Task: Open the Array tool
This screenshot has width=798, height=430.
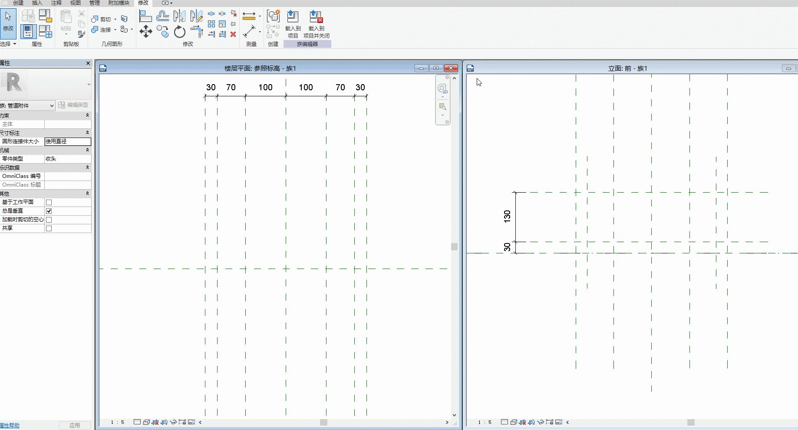Action: click(211, 24)
